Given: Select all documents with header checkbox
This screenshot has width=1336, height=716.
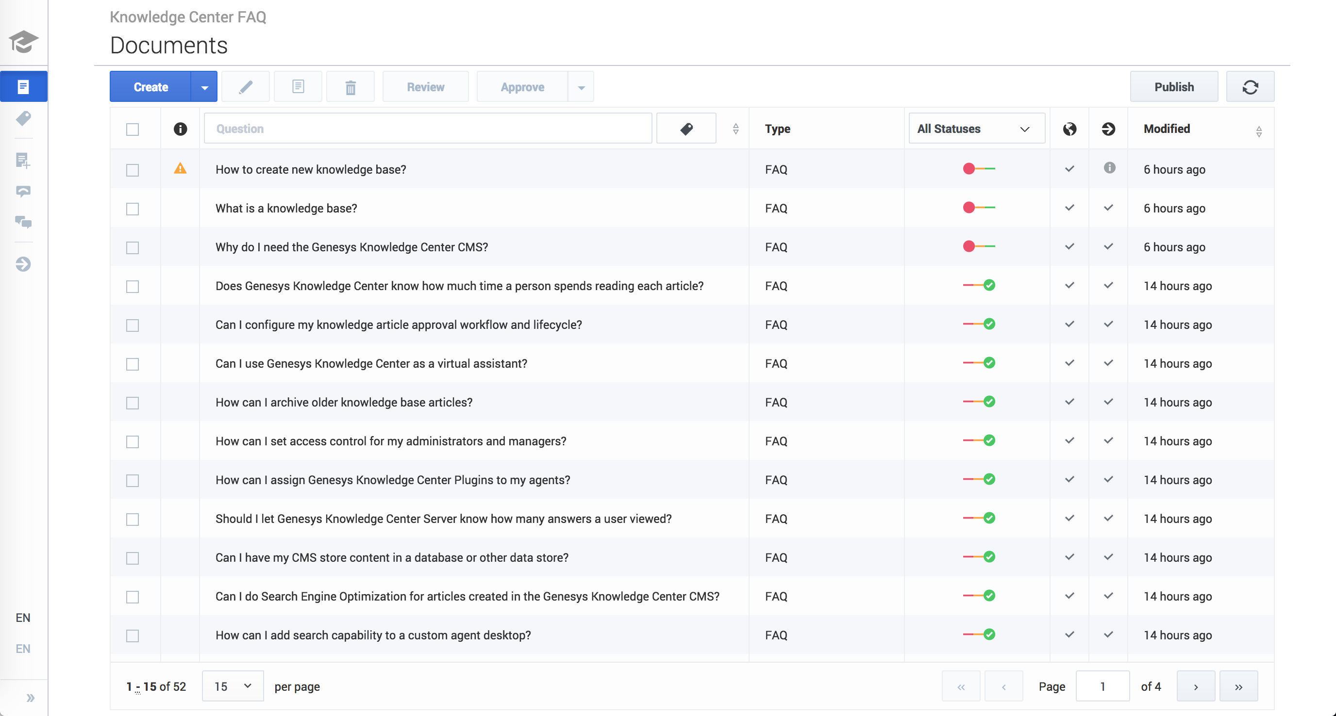Looking at the screenshot, I should [x=133, y=129].
